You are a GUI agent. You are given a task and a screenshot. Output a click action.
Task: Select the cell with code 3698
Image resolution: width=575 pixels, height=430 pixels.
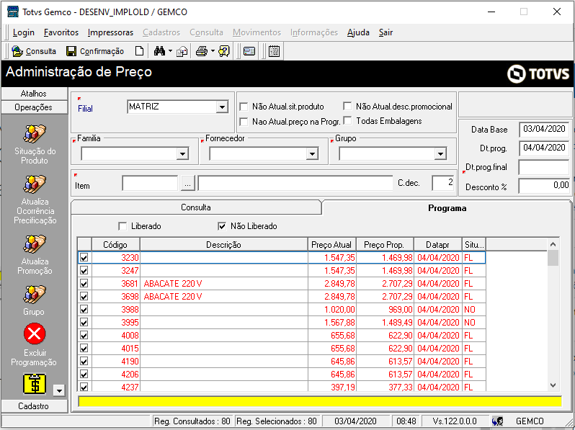[x=115, y=297]
